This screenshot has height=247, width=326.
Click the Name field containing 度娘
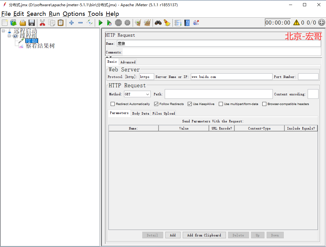pos(219,43)
